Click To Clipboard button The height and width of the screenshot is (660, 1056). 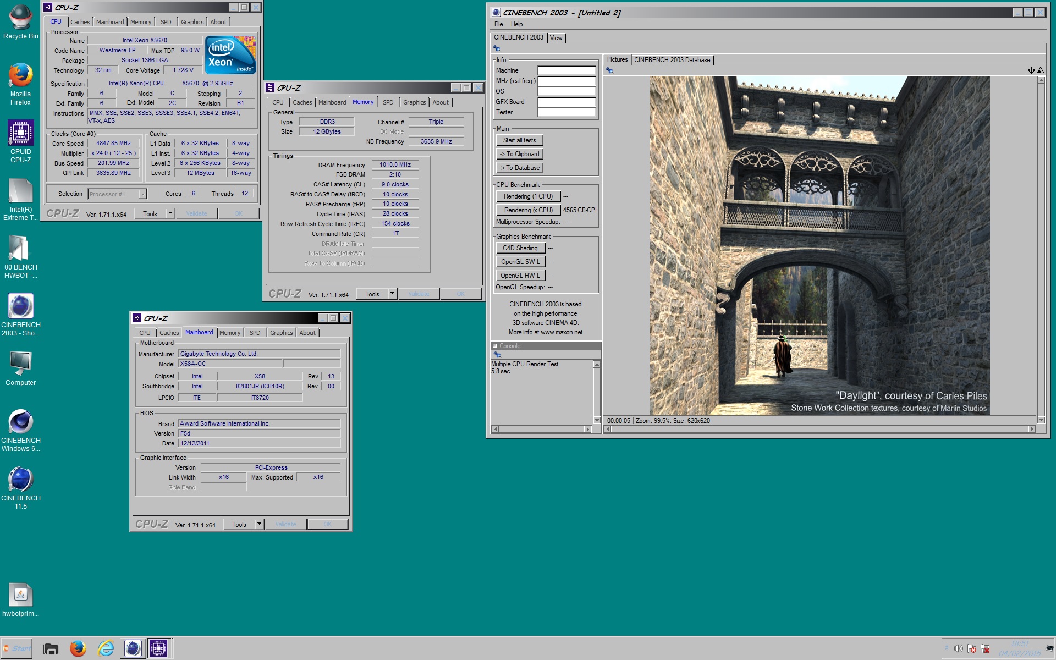pyautogui.click(x=519, y=154)
